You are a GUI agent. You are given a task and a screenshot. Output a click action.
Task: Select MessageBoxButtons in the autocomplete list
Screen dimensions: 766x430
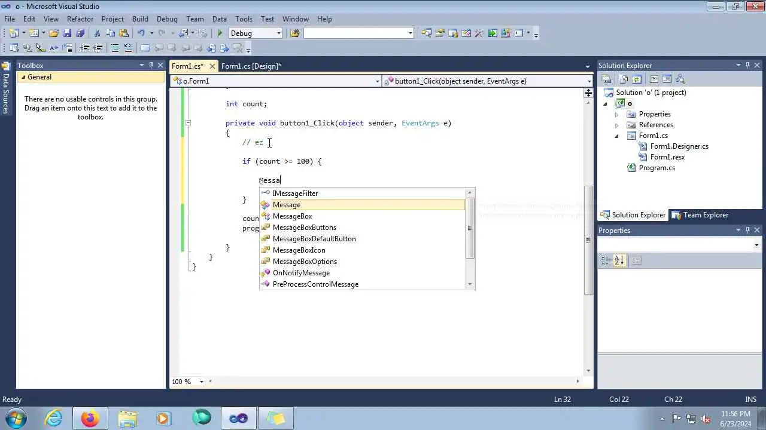(362, 228)
